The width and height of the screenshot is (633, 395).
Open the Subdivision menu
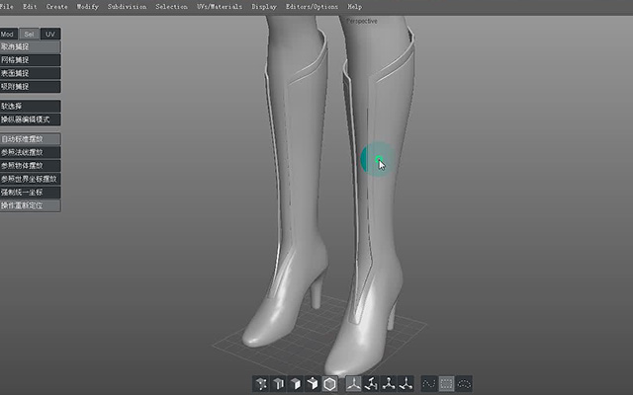[128, 7]
